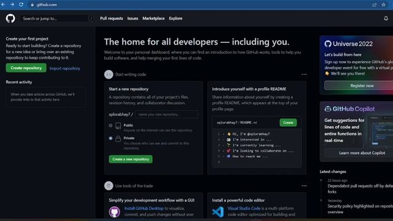Click the new repository name field
This screenshot has height=221, width=393.
pos(166,115)
